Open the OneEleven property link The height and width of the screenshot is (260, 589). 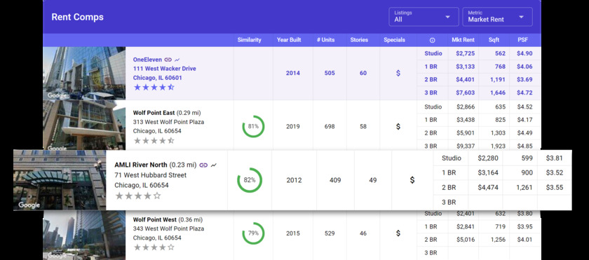coord(147,60)
